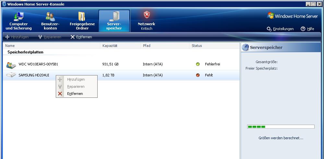This screenshot has width=324, height=159.
Task: Click the 1,82 TB capacity value
Action: (x=108, y=75)
